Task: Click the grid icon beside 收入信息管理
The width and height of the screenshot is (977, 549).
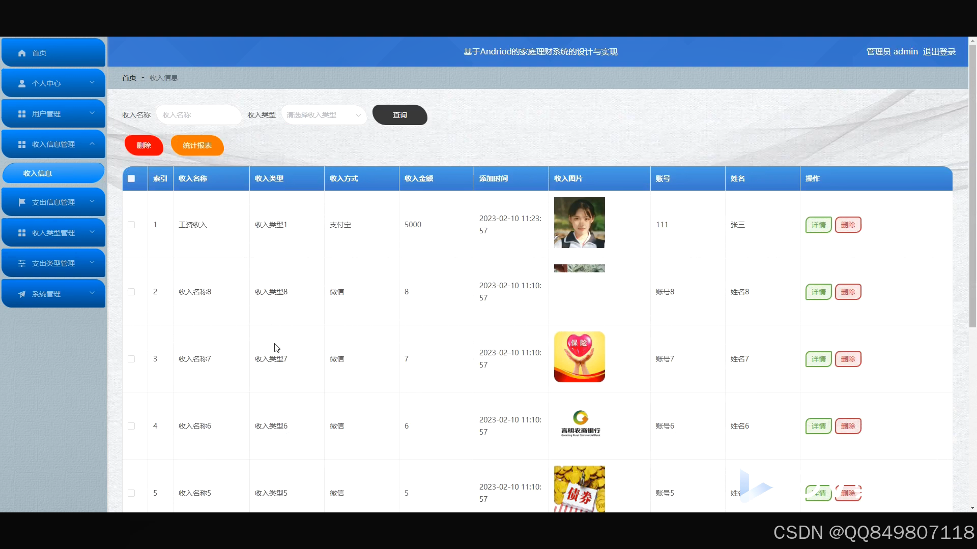Action: pyautogui.click(x=22, y=144)
